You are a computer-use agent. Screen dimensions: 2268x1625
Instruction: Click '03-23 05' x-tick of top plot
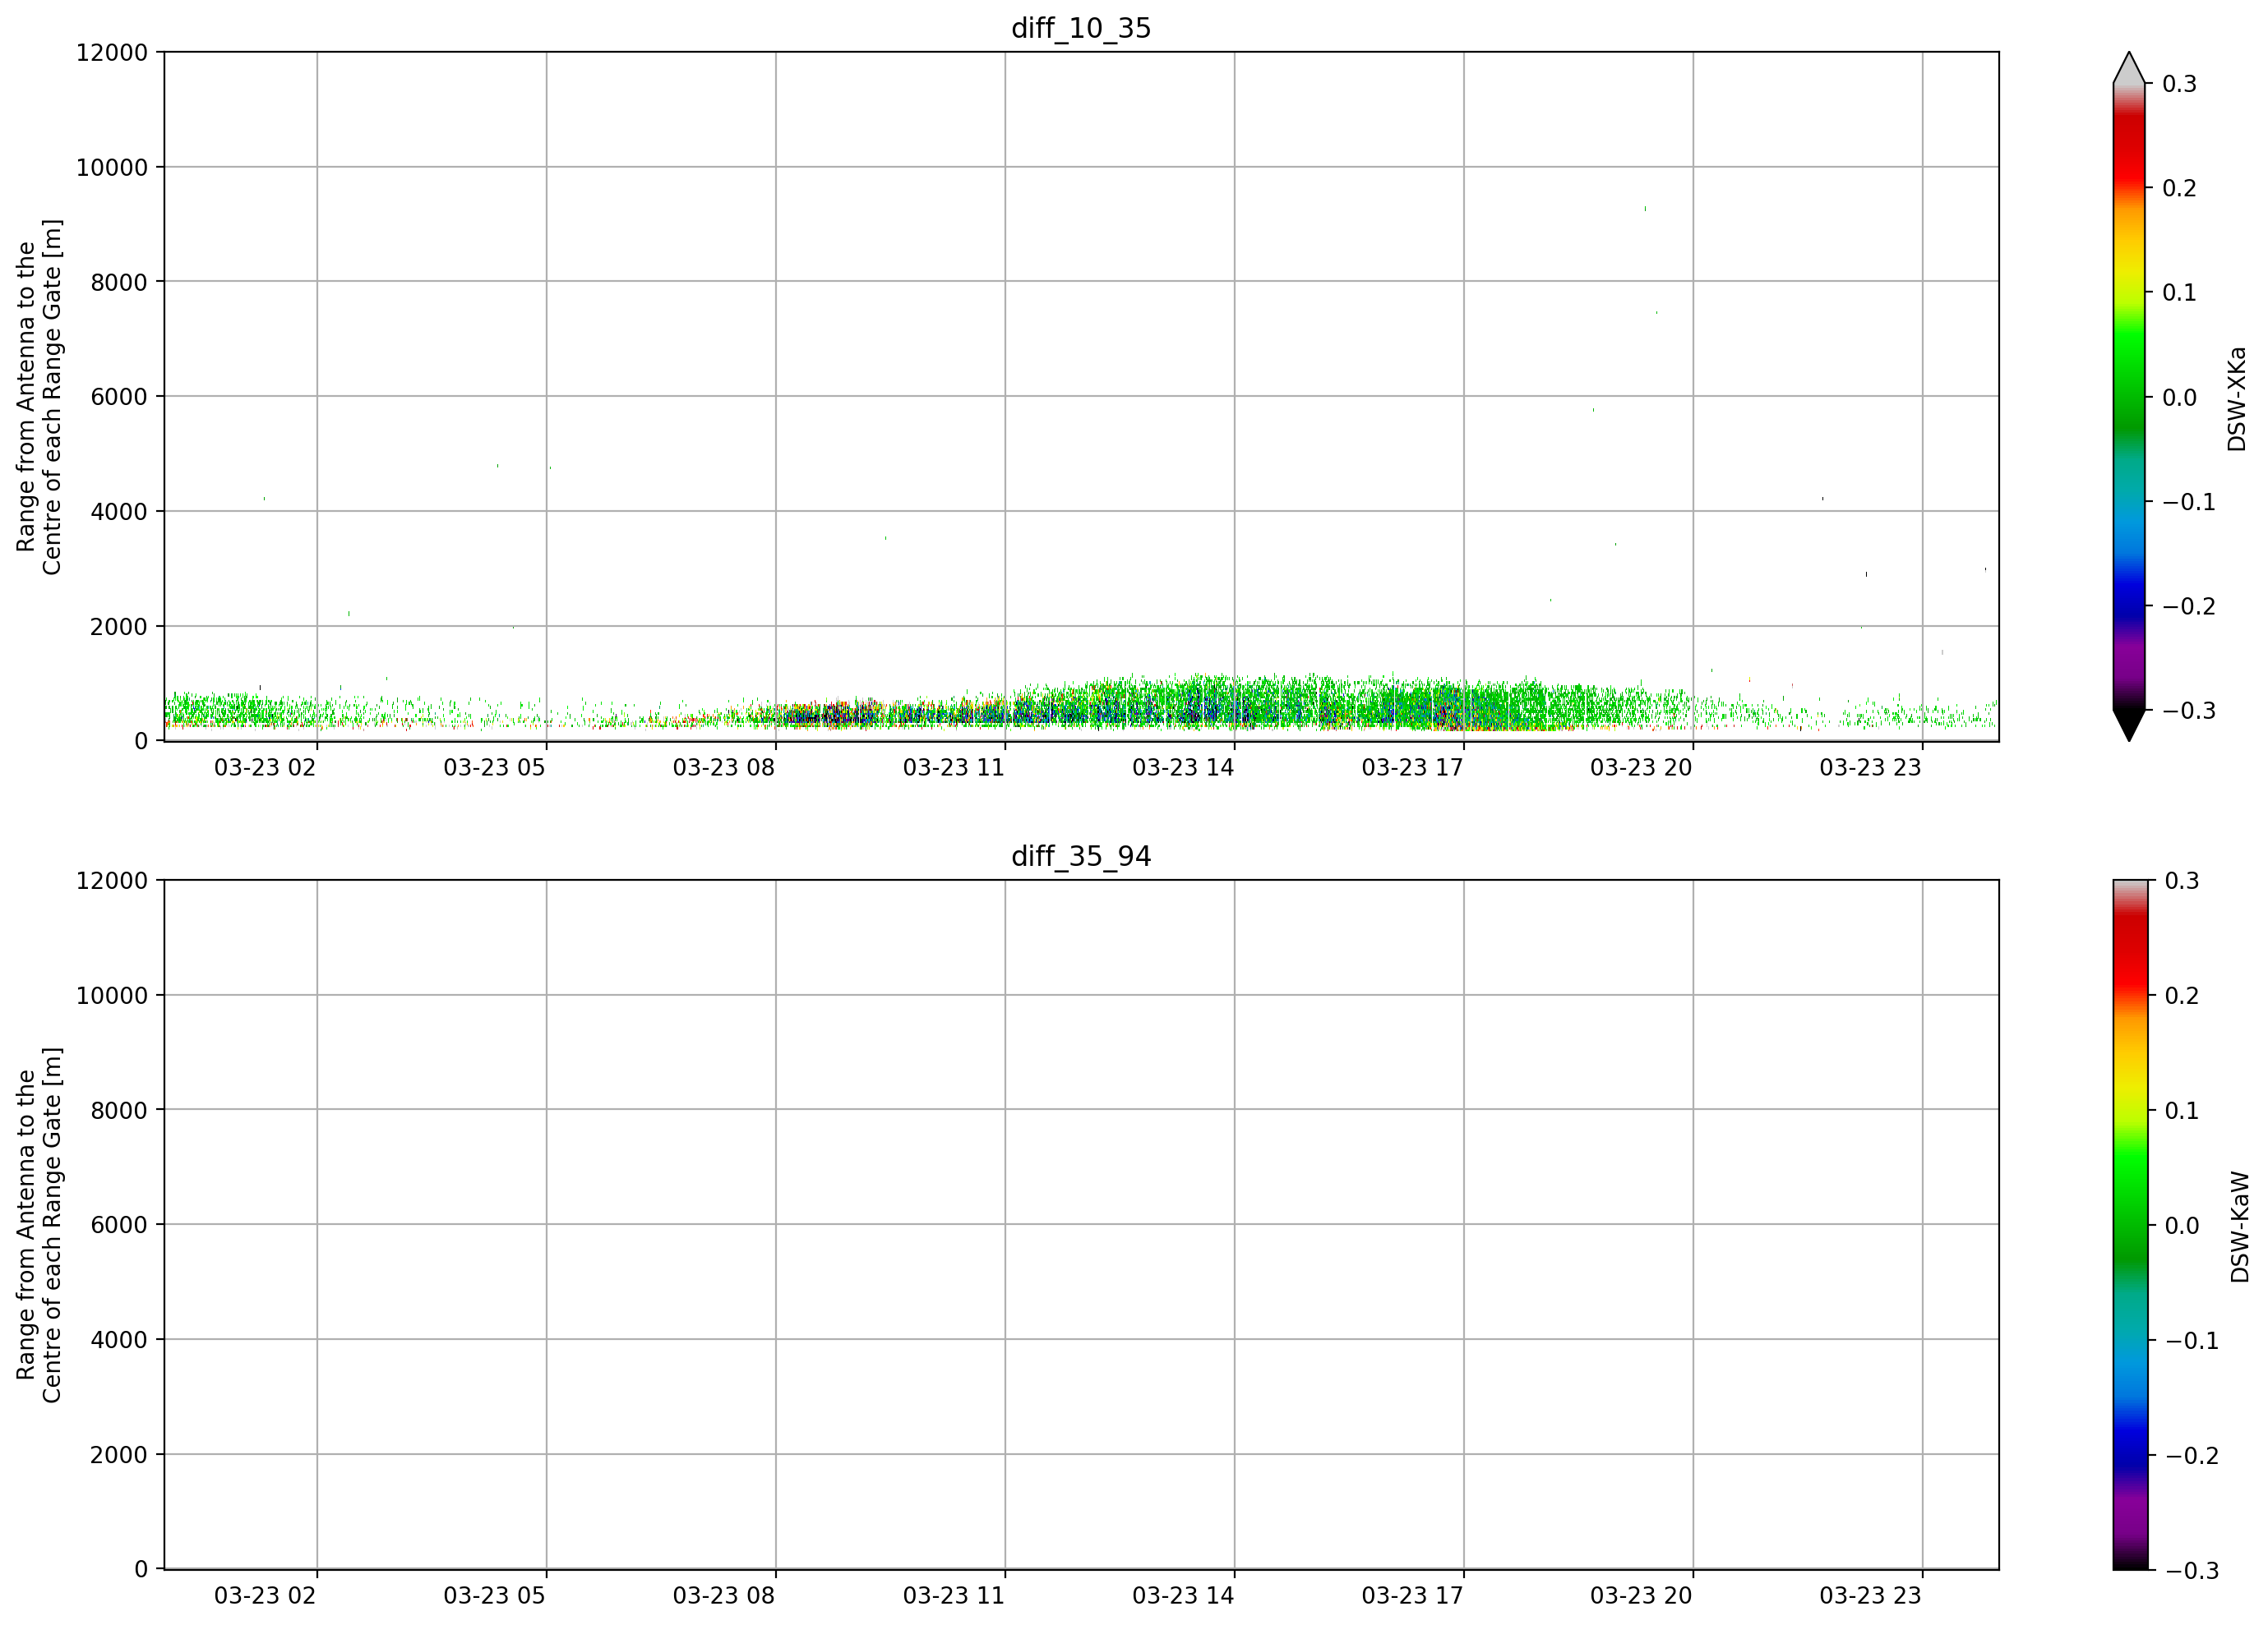[494, 767]
